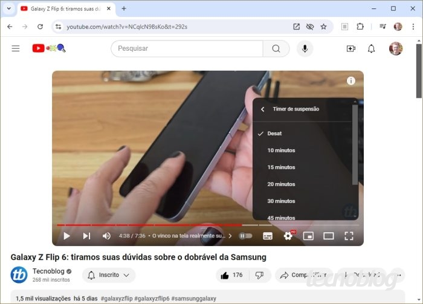Viewport: 423px width, 304px height.
Task: Click the crossed-eye tracking protection icon
Action: tap(310, 27)
